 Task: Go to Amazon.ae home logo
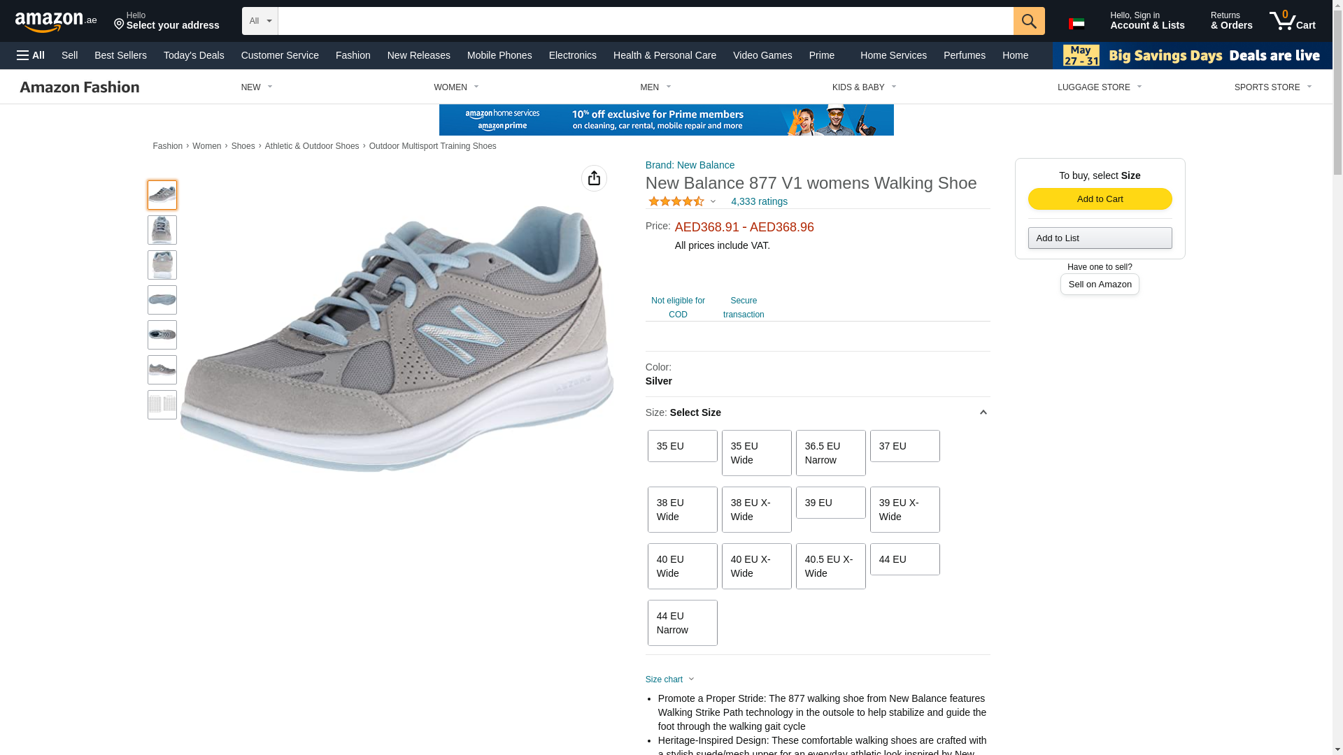coord(56,22)
